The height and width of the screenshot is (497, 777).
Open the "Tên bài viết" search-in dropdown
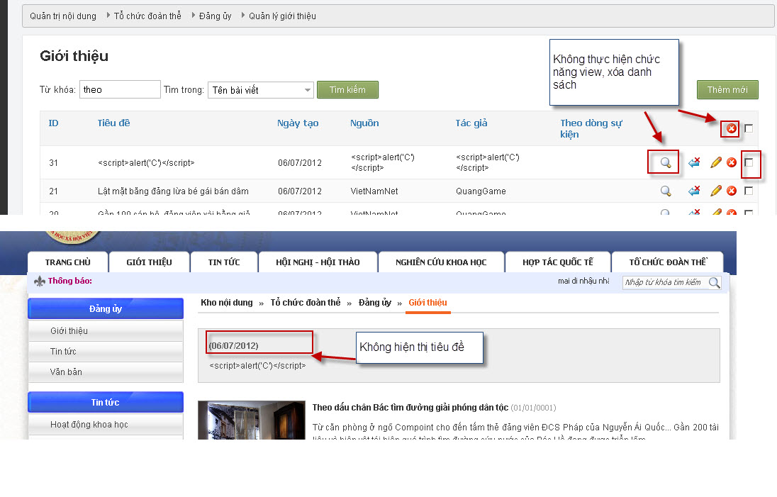[x=260, y=90]
